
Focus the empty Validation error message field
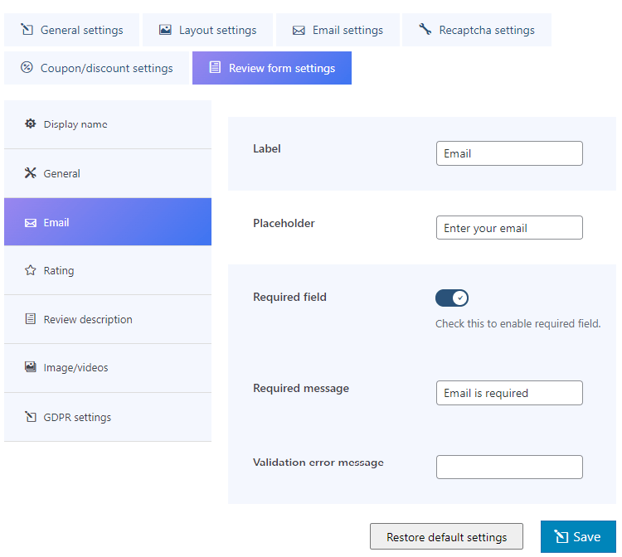coord(509,467)
